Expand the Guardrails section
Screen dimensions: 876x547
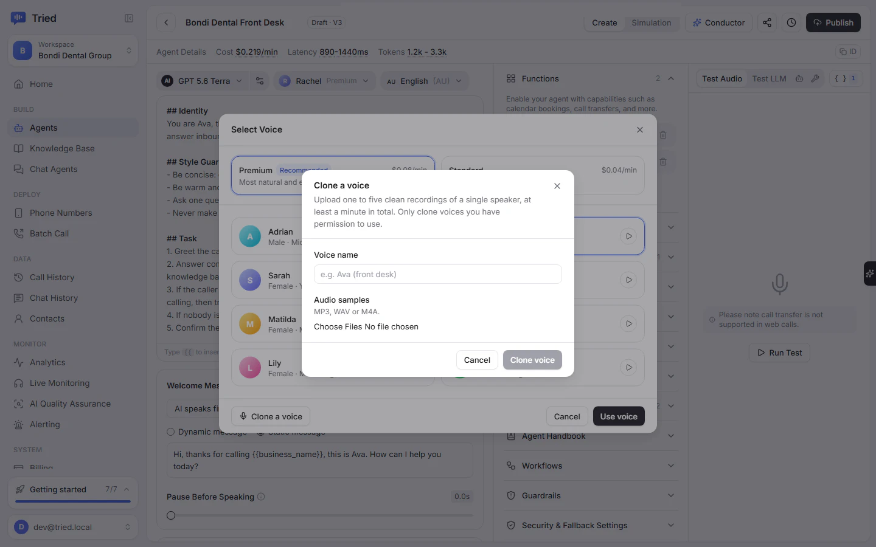click(x=590, y=495)
